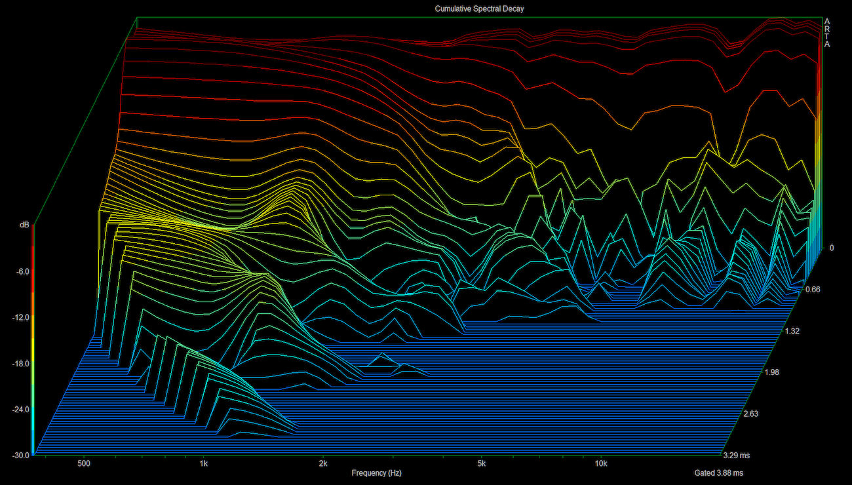The image size is (852, 485).
Task: Click the dB axis label
Action: point(24,225)
